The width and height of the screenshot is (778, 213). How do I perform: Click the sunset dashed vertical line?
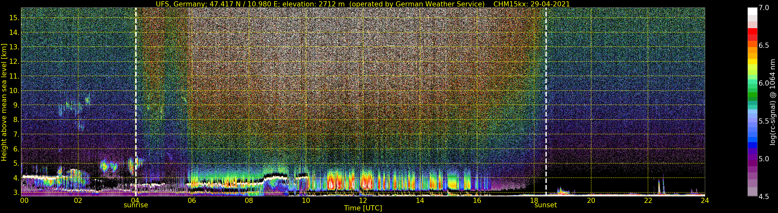pos(546,90)
